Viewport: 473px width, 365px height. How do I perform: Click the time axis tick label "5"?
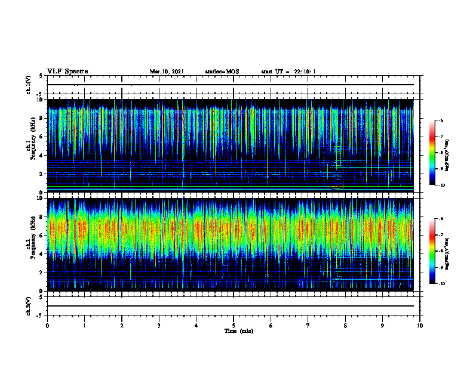[x=234, y=326]
